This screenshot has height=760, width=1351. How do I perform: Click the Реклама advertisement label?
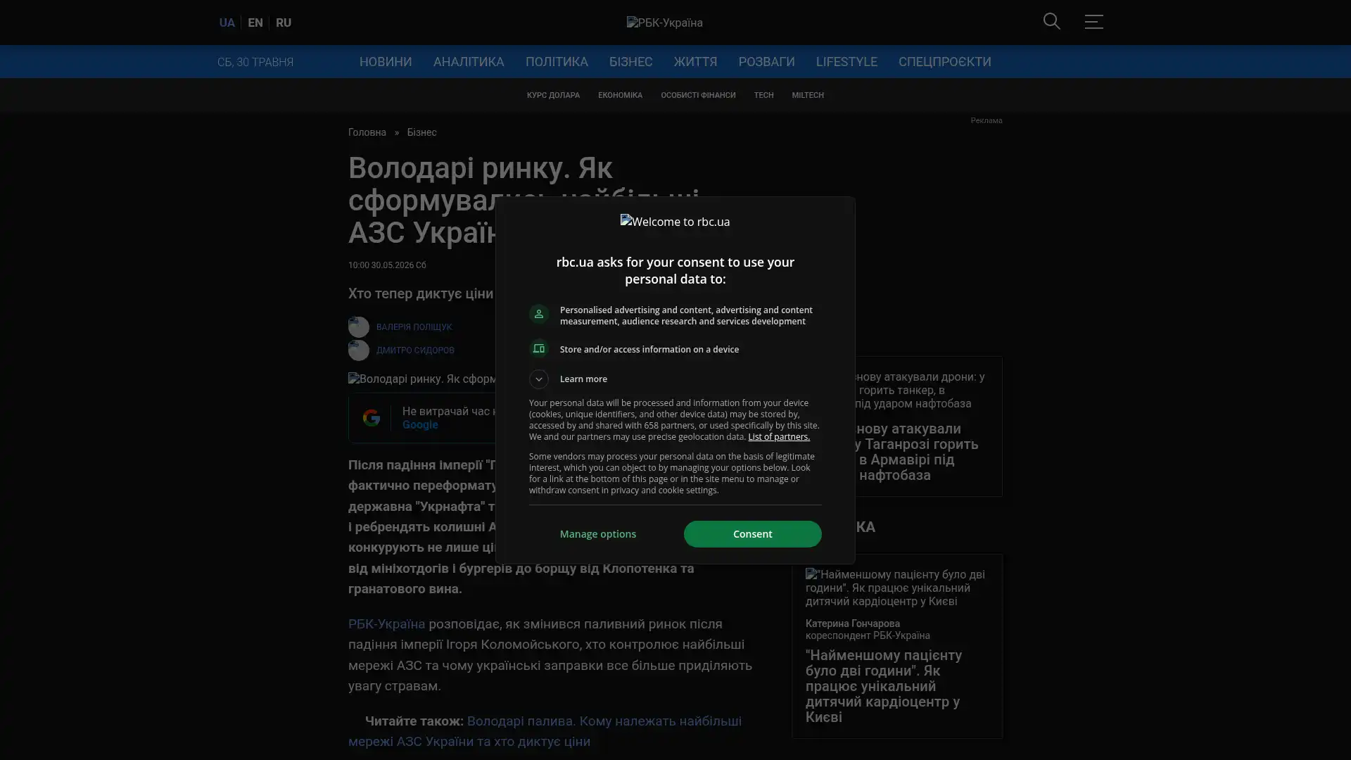[987, 121]
